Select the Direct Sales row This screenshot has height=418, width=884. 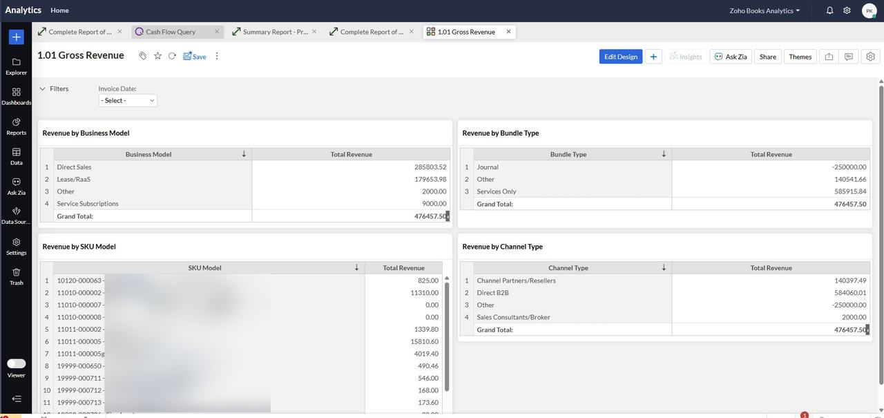click(244, 167)
